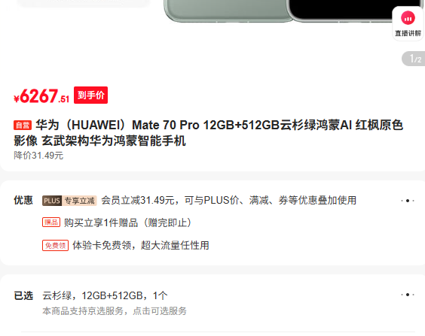Open the 直播讲解 live broadcast icon

[x=408, y=23]
